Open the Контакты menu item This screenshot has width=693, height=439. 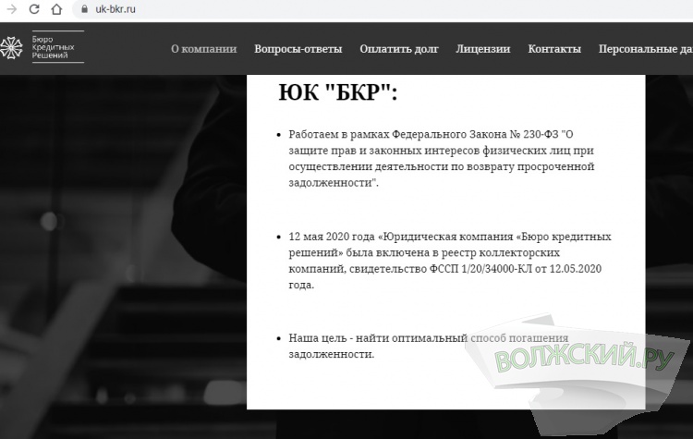click(554, 49)
